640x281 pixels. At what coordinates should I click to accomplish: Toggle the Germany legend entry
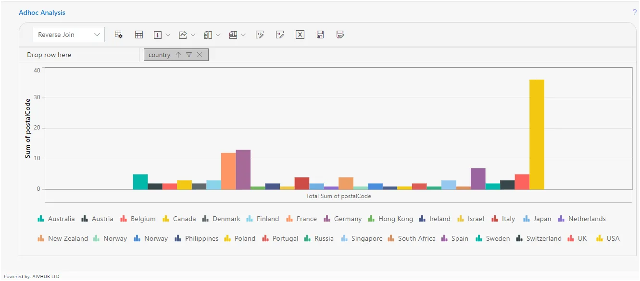(x=342, y=219)
